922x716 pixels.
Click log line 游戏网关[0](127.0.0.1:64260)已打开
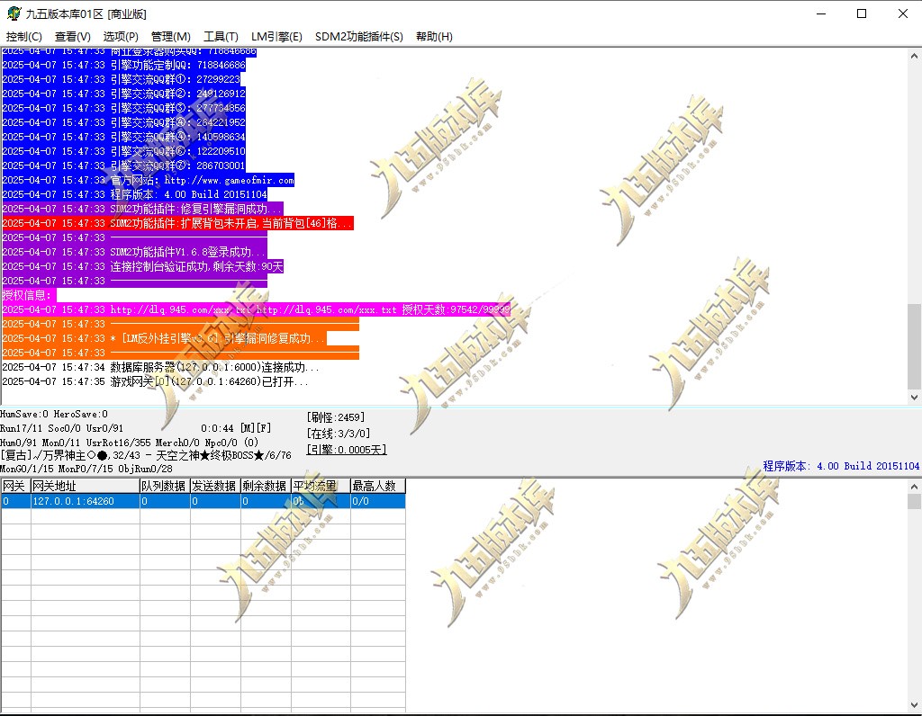click(155, 381)
